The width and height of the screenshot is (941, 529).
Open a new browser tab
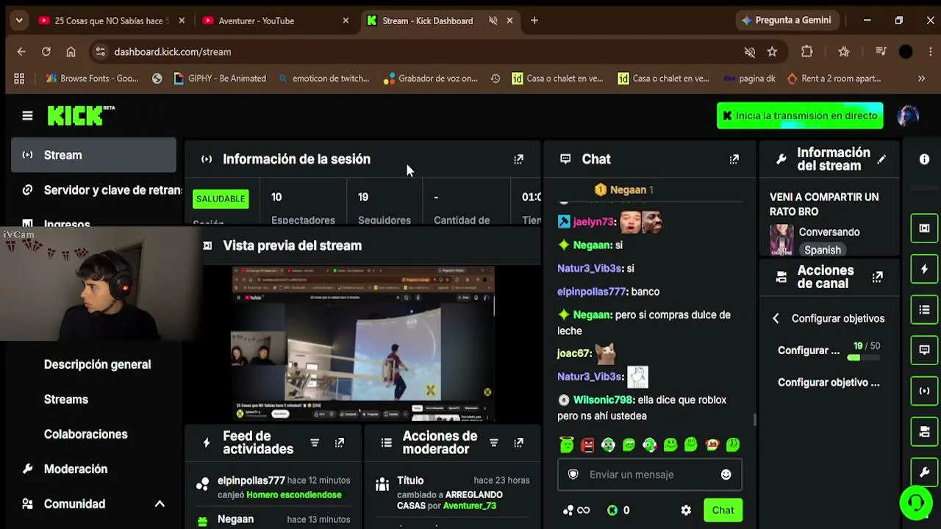point(534,21)
